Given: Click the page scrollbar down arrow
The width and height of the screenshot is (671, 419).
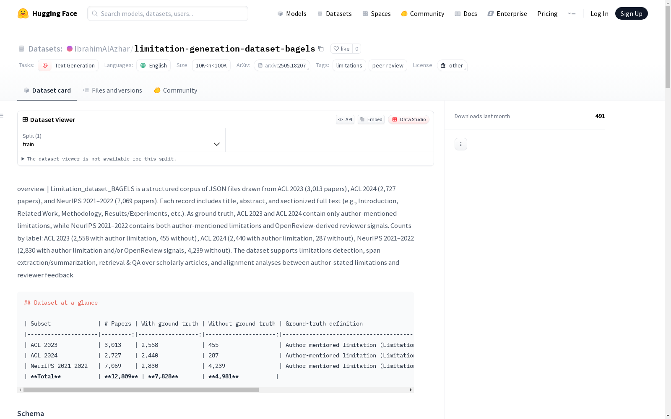Looking at the screenshot, I should (x=668, y=416).
